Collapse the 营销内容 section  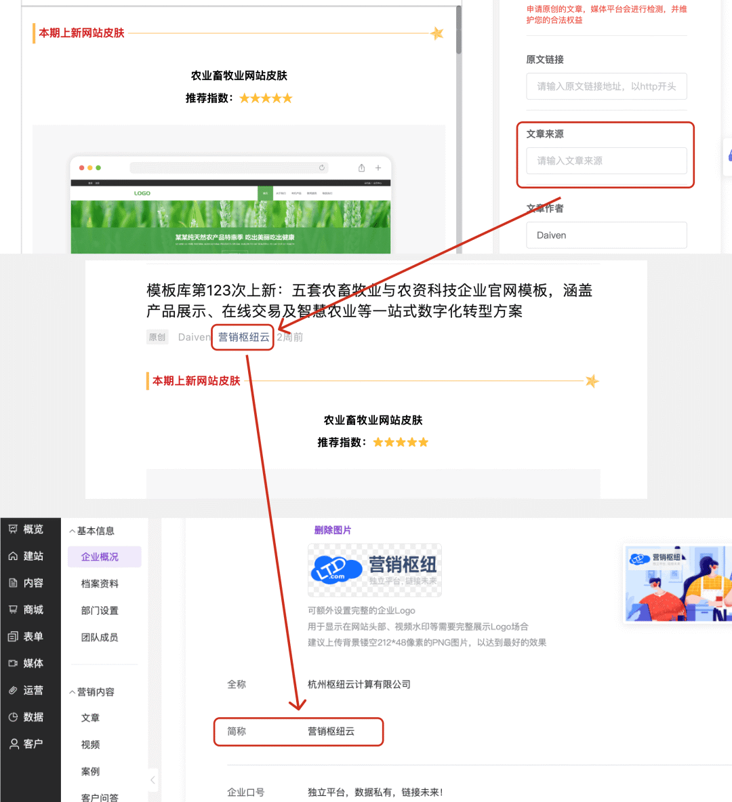point(72,692)
